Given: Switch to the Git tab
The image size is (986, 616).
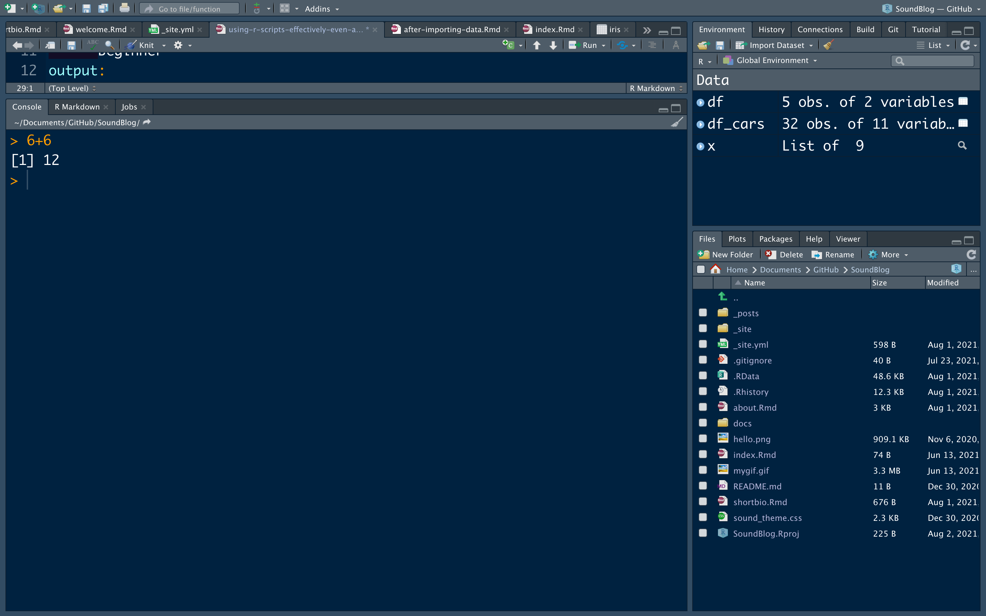Looking at the screenshot, I should tap(893, 29).
